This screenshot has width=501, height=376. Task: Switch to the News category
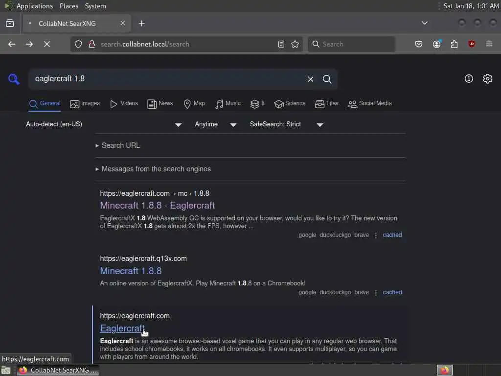pyautogui.click(x=160, y=104)
